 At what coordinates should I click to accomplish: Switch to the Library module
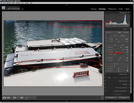pyautogui.click(x=93, y=9)
